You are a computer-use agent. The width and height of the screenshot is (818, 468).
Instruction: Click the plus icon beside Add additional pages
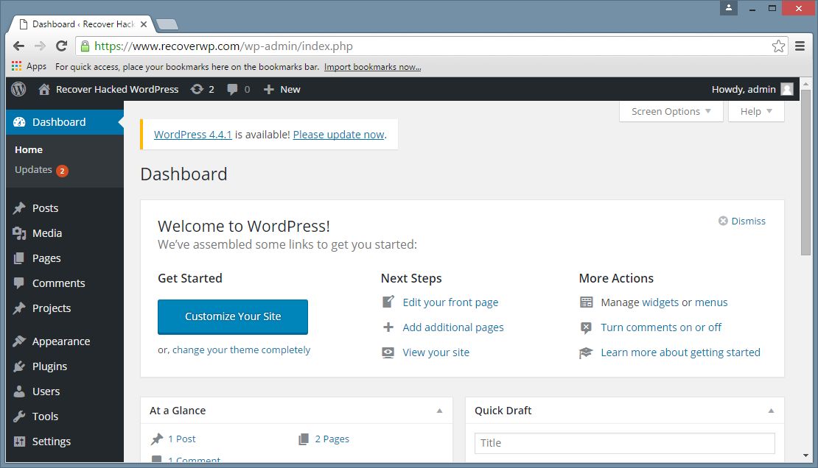388,327
